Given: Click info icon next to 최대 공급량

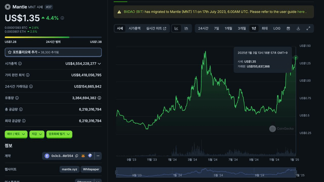Looking at the screenshot, I should click(x=24, y=121).
